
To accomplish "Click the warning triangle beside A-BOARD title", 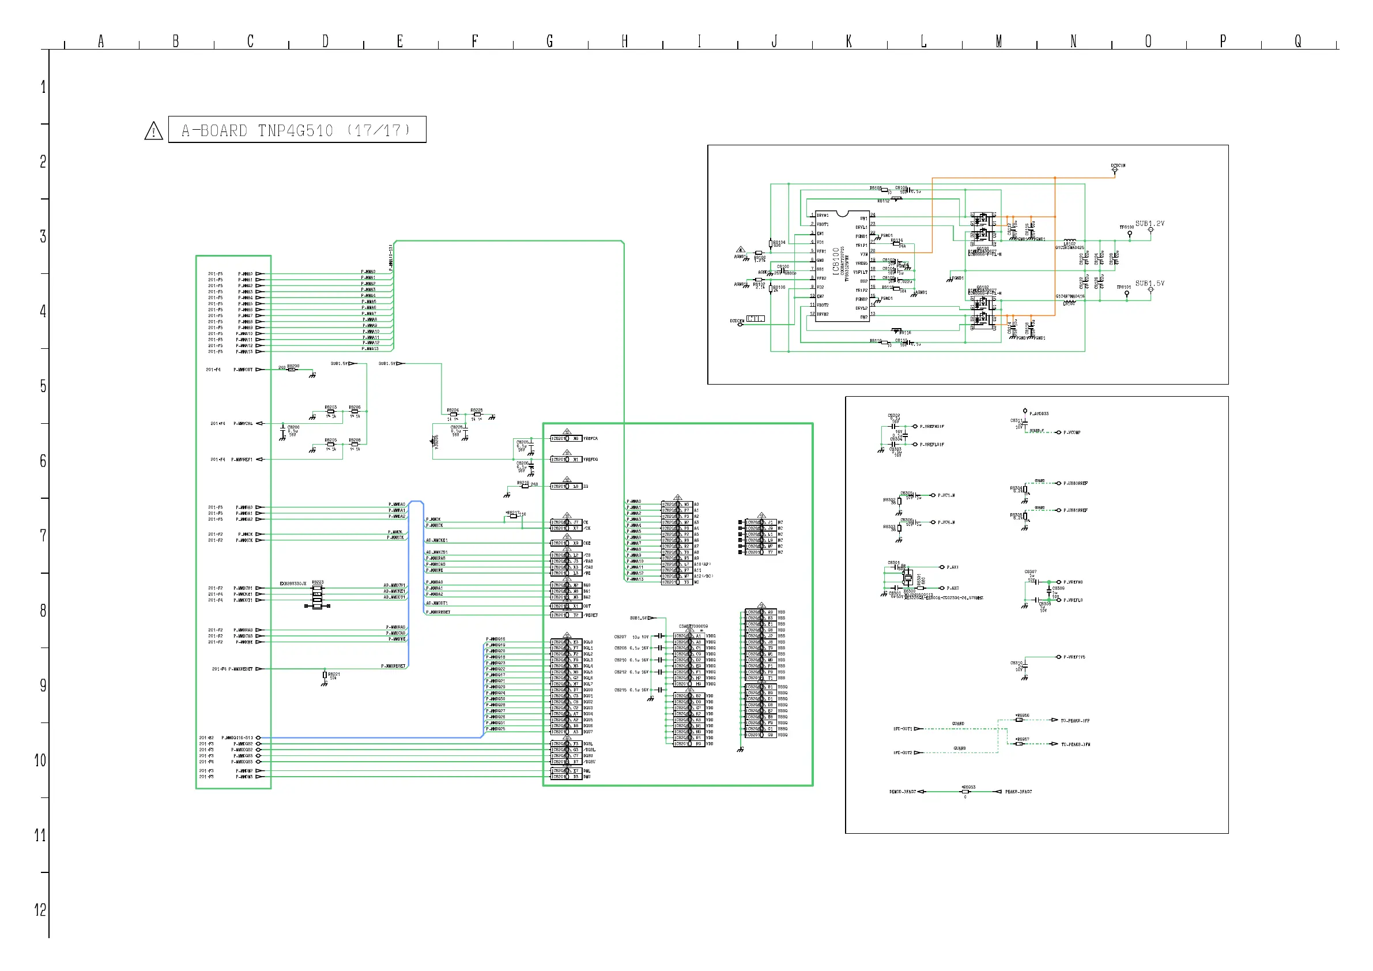I will (x=154, y=131).
